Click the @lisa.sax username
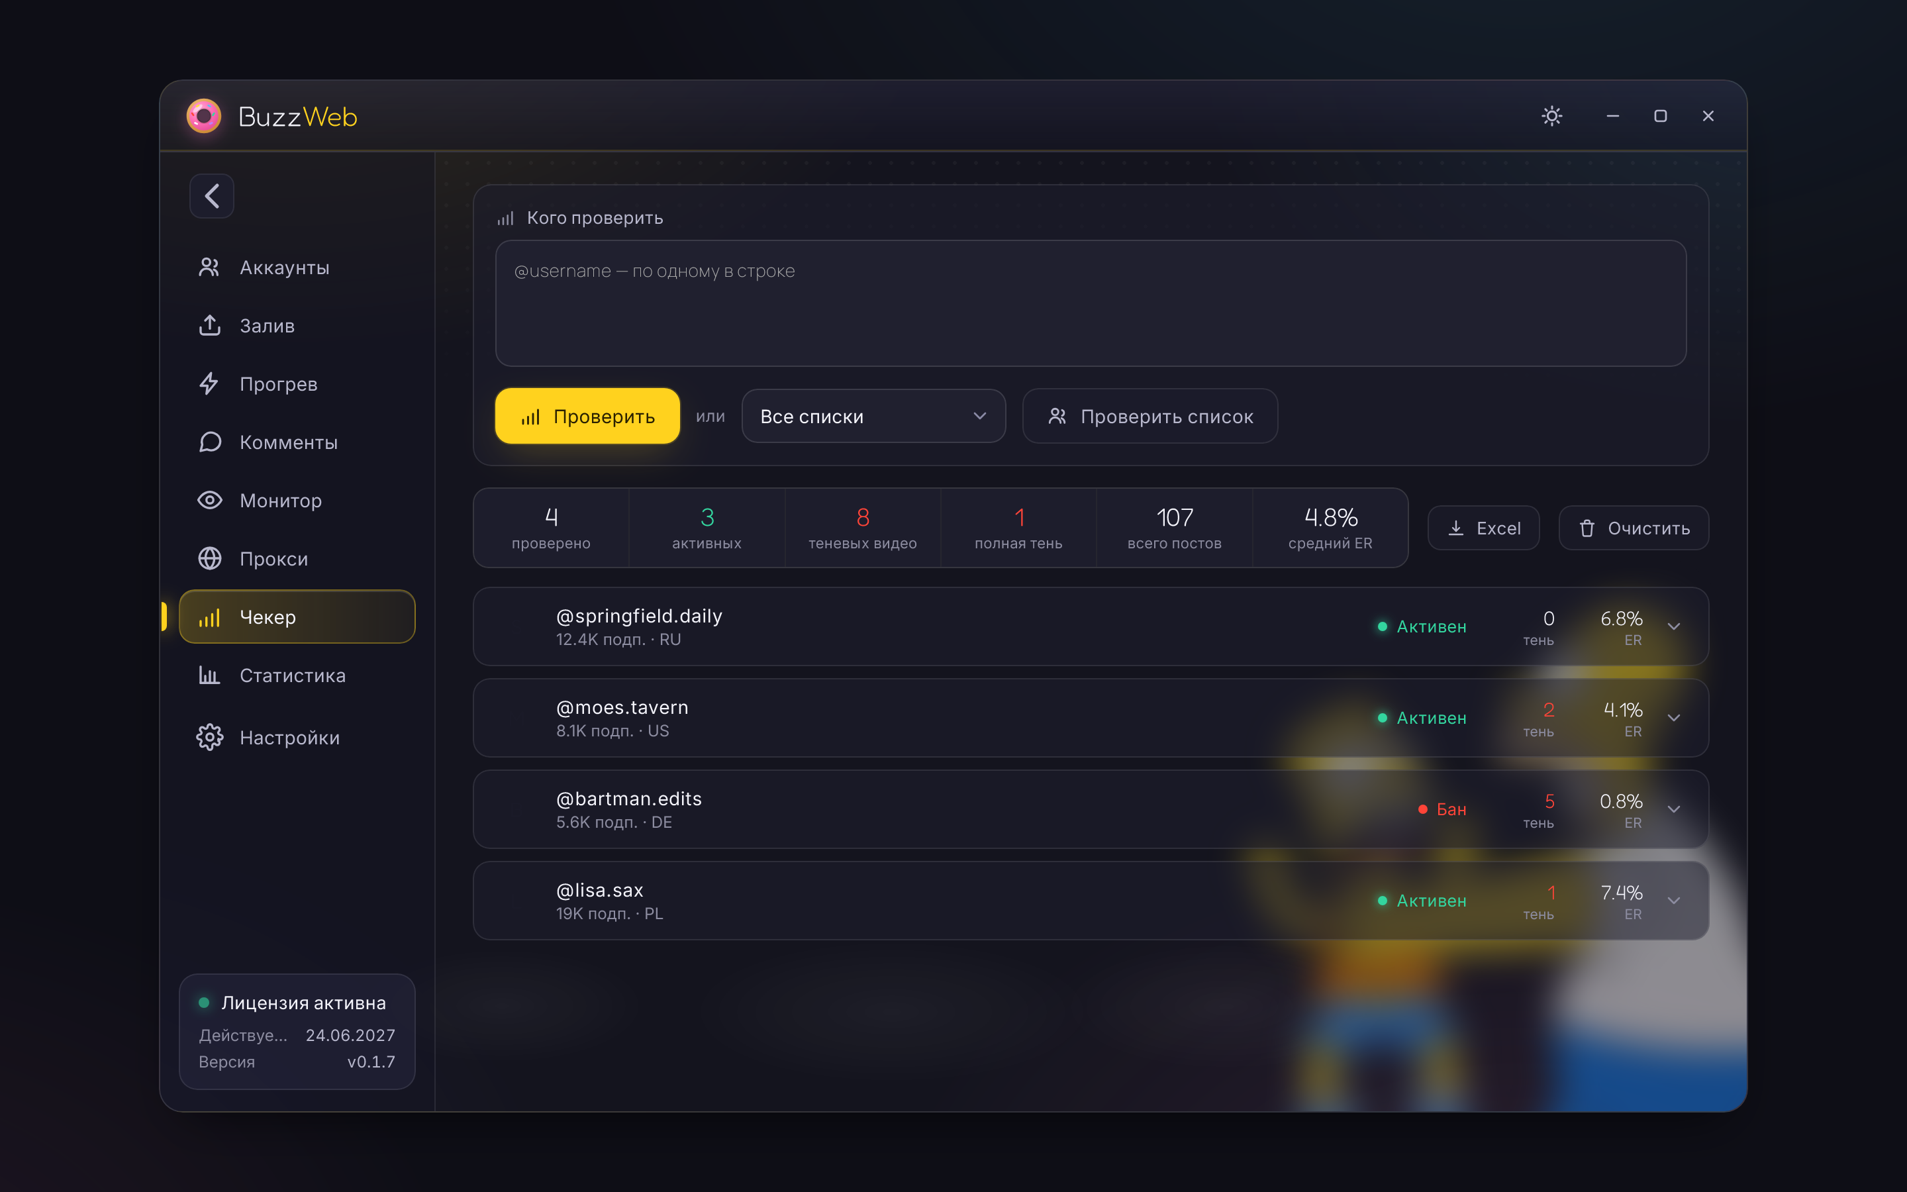 click(x=600, y=890)
